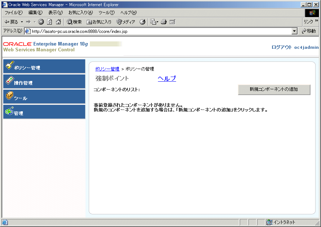Viewport: 321px width, 227px height.
Task: Click the oc4jadmin username text
Action: point(307,47)
